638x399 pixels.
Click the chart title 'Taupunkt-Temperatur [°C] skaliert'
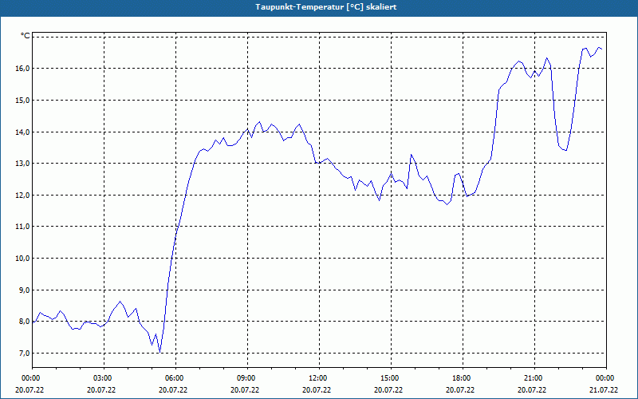point(326,7)
